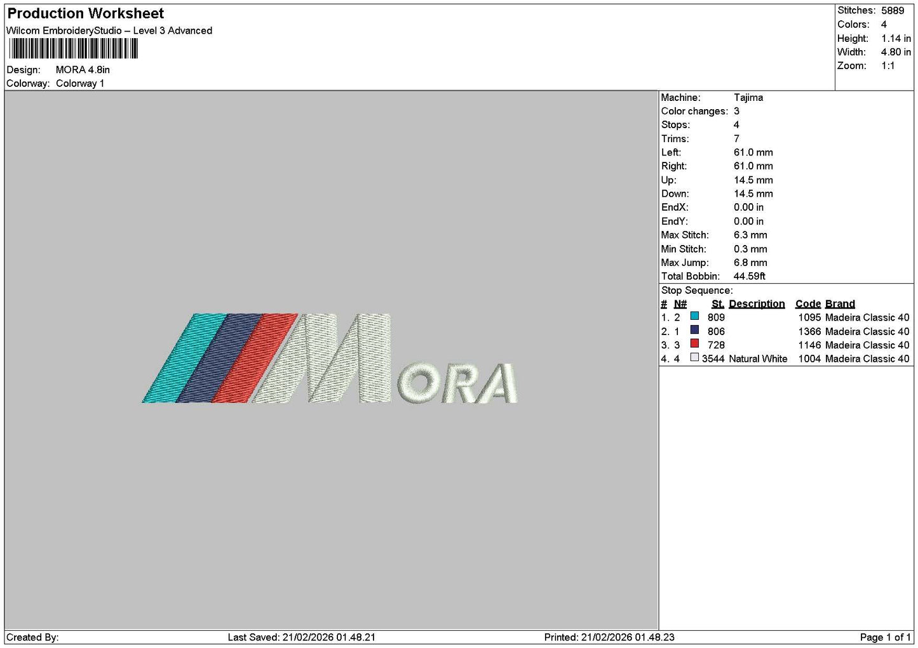Screen dimensions: 918x648
Task: Click the red 728 color swatch
Action: (694, 344)
